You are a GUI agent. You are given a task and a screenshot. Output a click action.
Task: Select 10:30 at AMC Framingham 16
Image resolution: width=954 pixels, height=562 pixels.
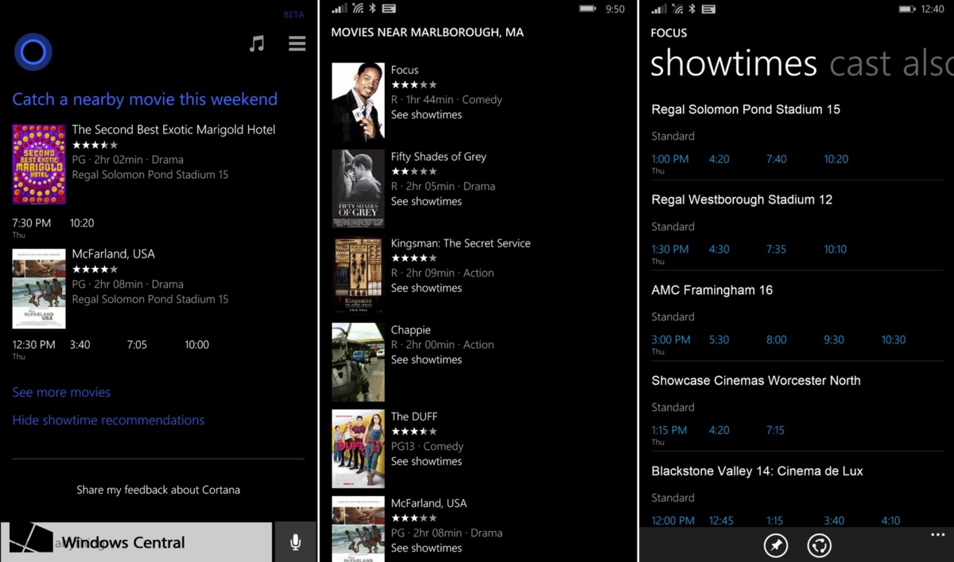[894, 339]
